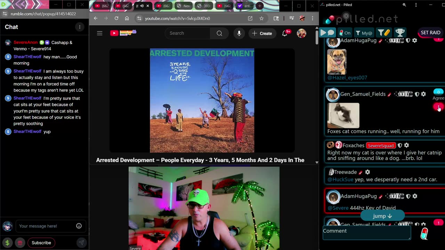Screen dimensions: 445x250
Task: Click the YouTube Create button
Action: point(262,33)
